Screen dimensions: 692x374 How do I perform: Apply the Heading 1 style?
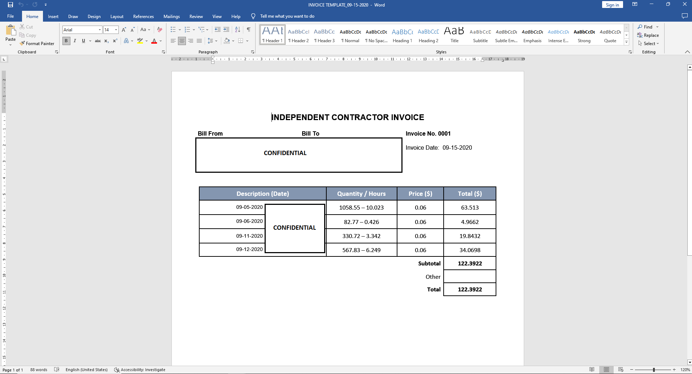coord(402,35)
